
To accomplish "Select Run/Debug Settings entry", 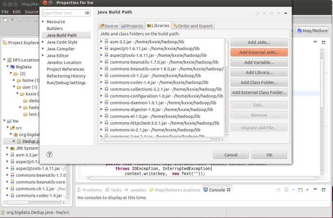I will click(x=66, y=83).
